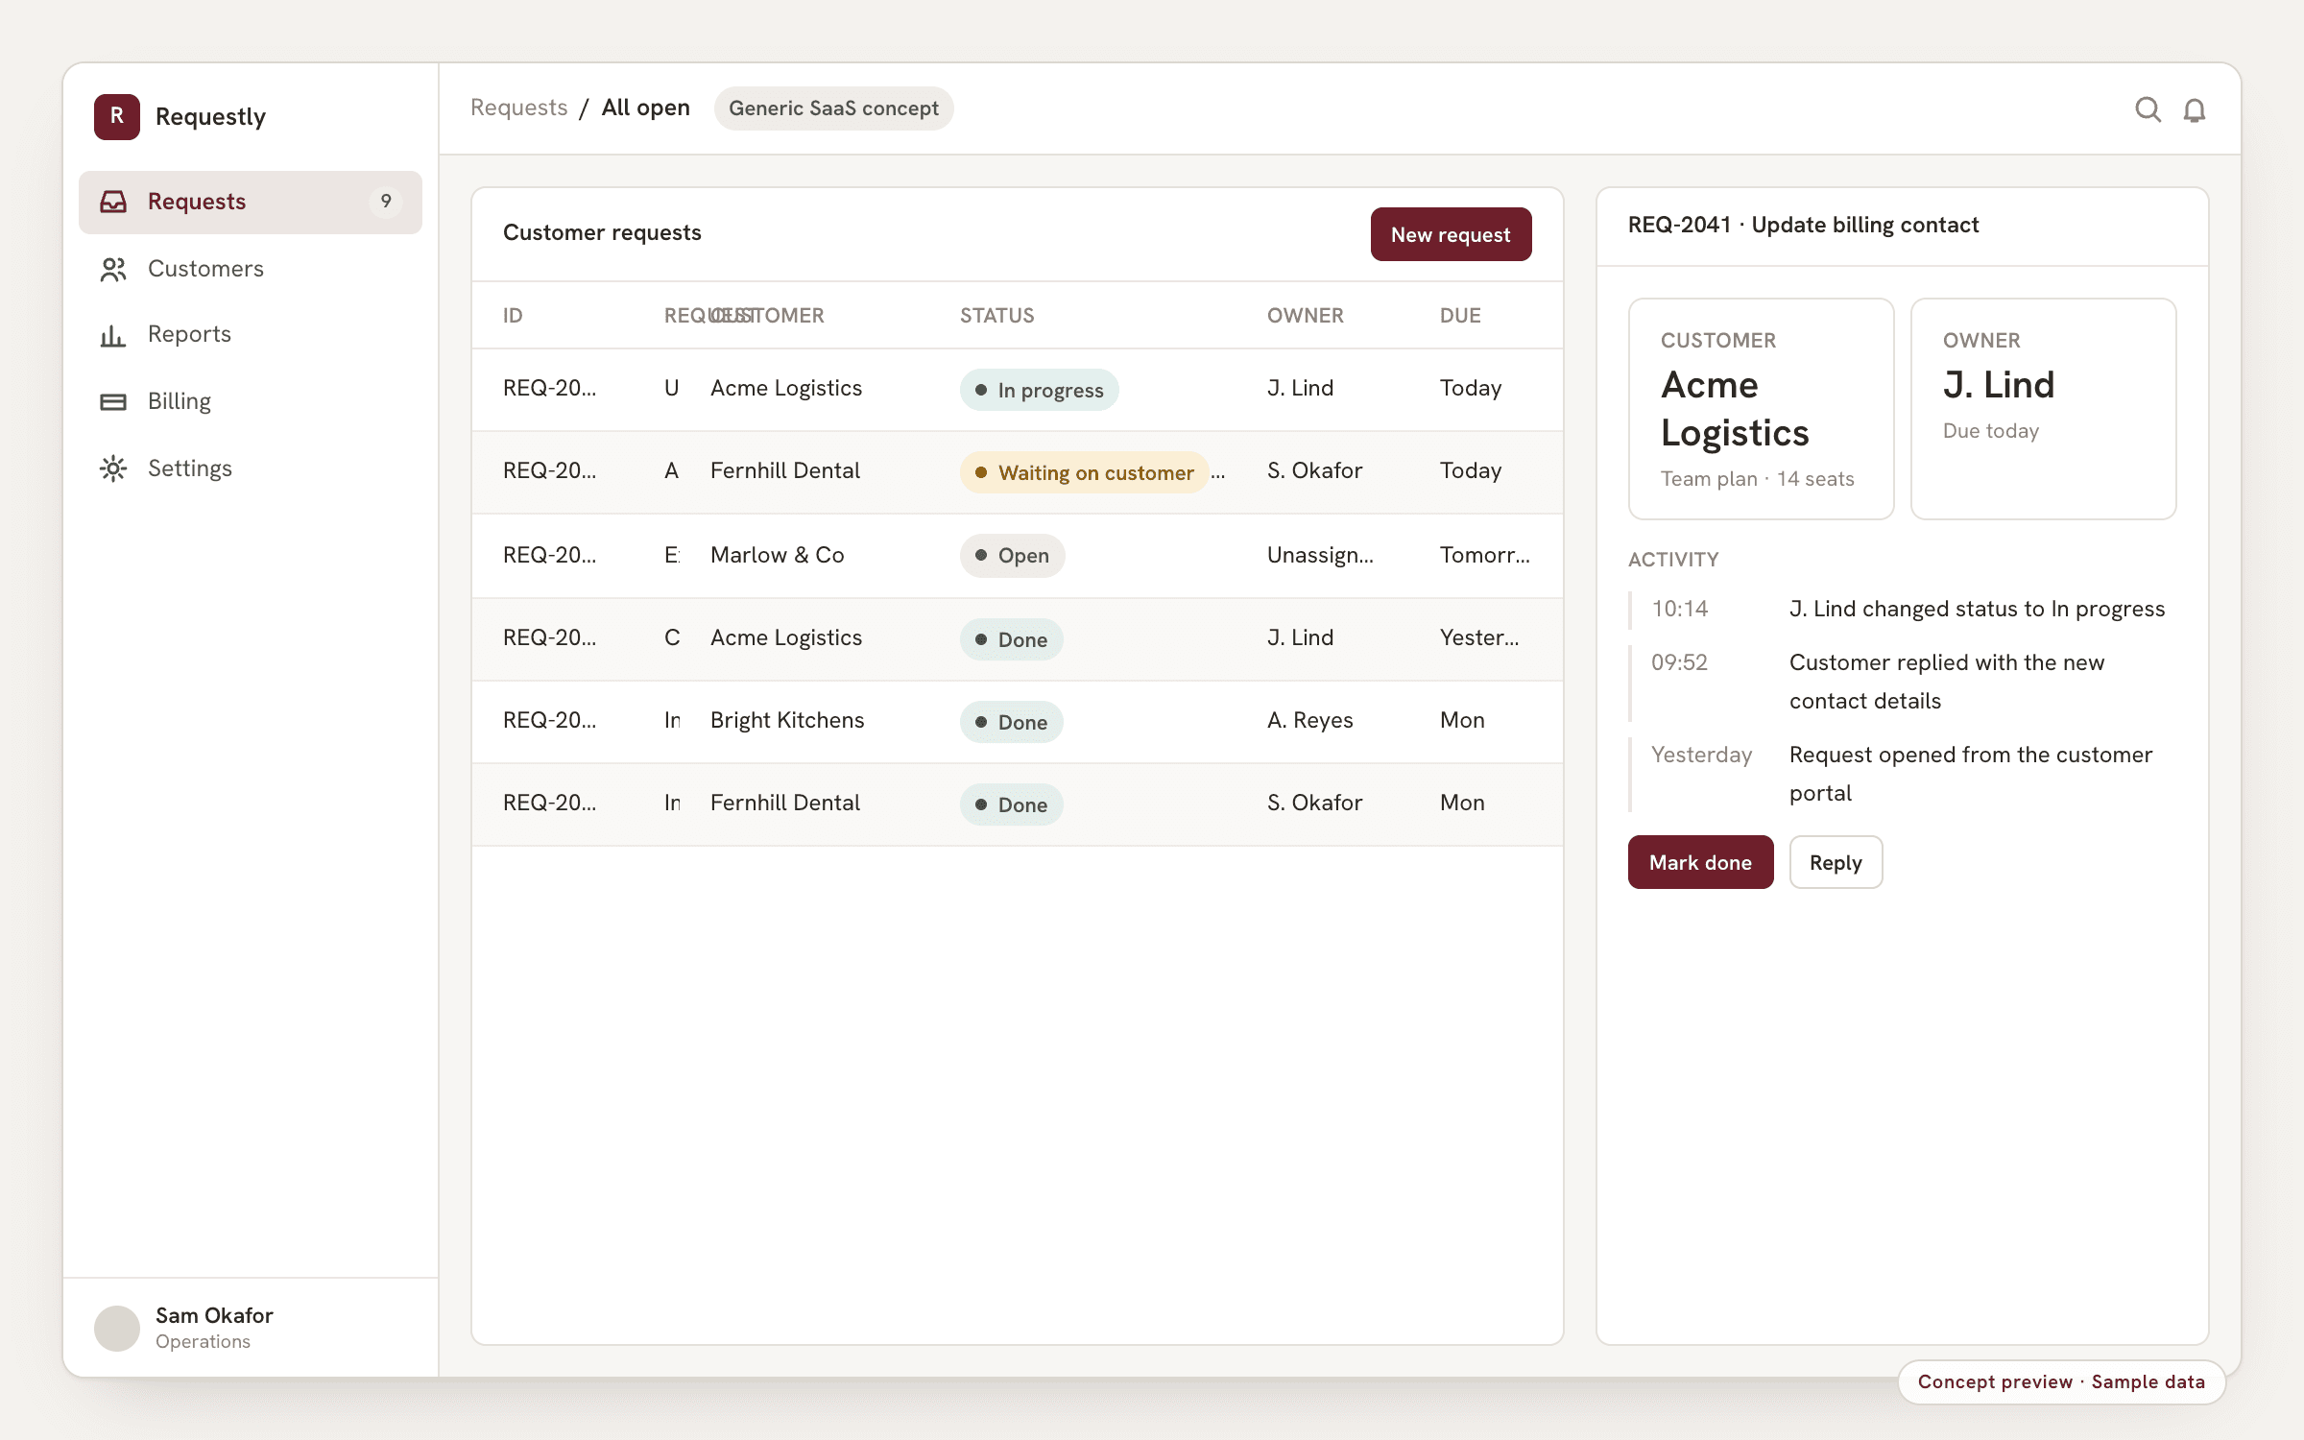The image size is (2304, 1440).
Task: Click the Reply button
Action: 1836,862
